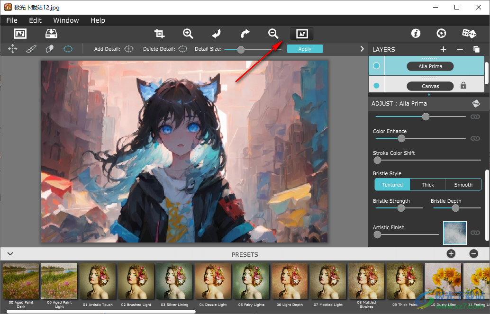Image resolution: width=490 pixels, height=314 pixels.
Task: Undo the last edit
Action: coord(216,34)
